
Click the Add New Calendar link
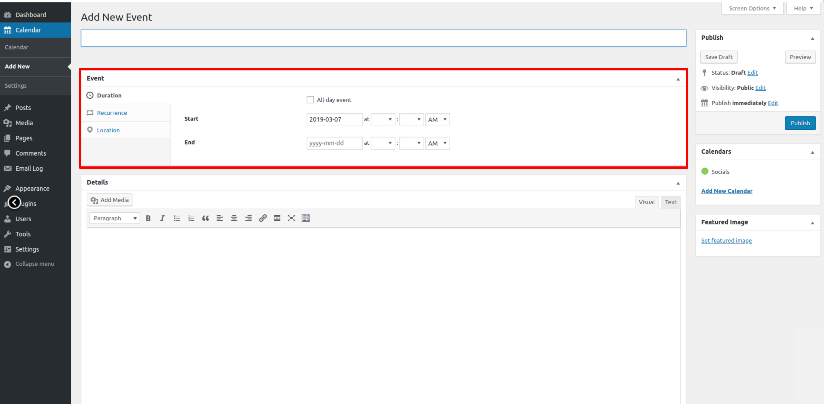coord(726,191)
